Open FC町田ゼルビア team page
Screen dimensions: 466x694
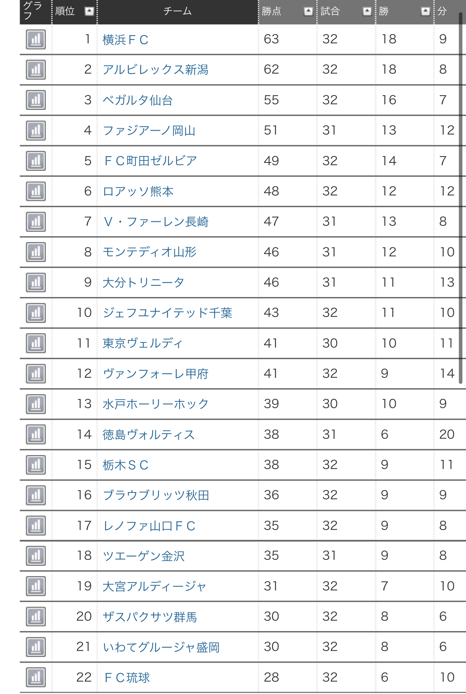(150, 161)
